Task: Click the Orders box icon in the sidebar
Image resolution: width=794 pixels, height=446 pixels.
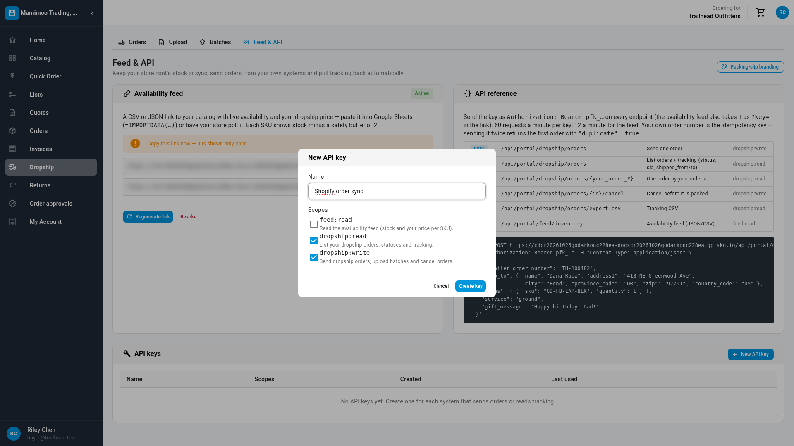Action: (12, 131)
